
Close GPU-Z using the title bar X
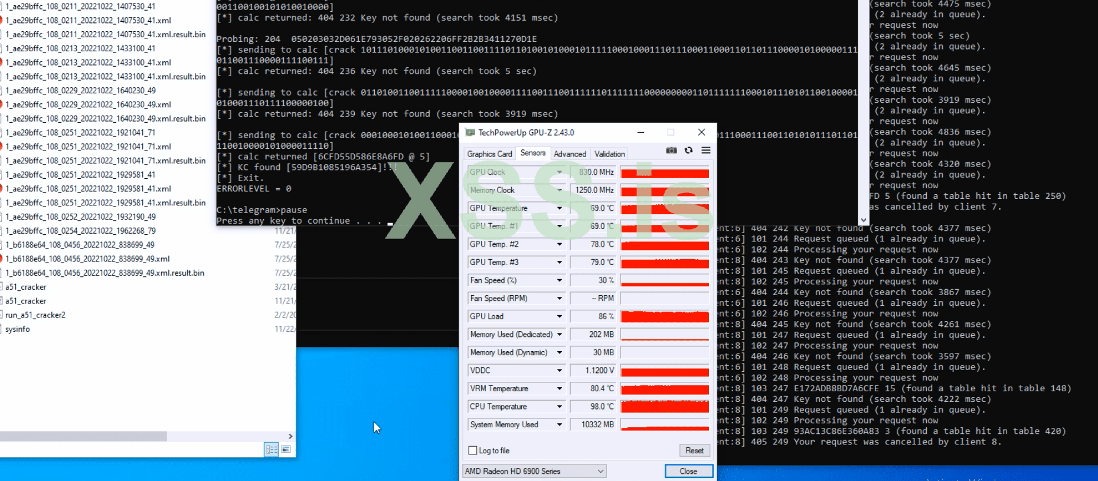(701, 132)
